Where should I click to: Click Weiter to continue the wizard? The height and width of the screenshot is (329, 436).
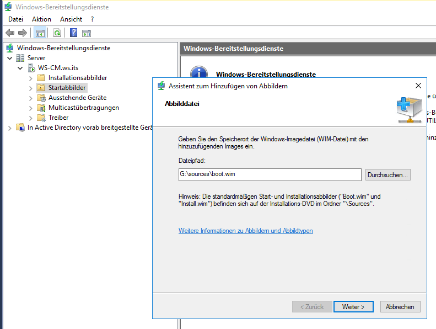(x=353, y=307)
